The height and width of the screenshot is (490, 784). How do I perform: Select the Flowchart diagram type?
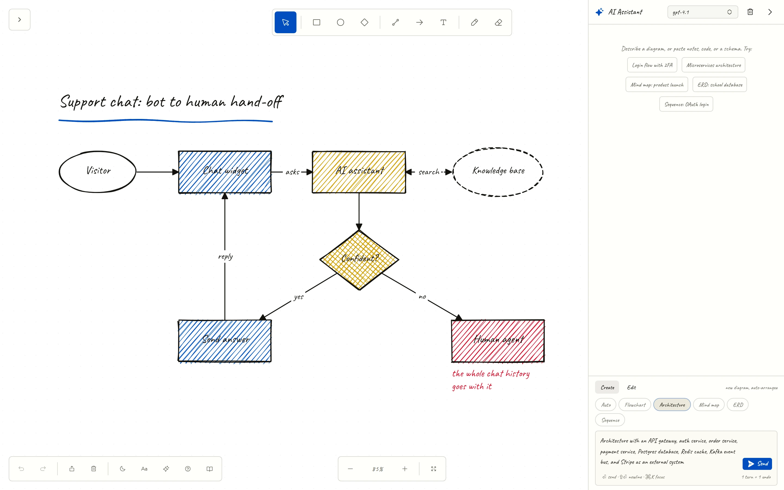635,405
